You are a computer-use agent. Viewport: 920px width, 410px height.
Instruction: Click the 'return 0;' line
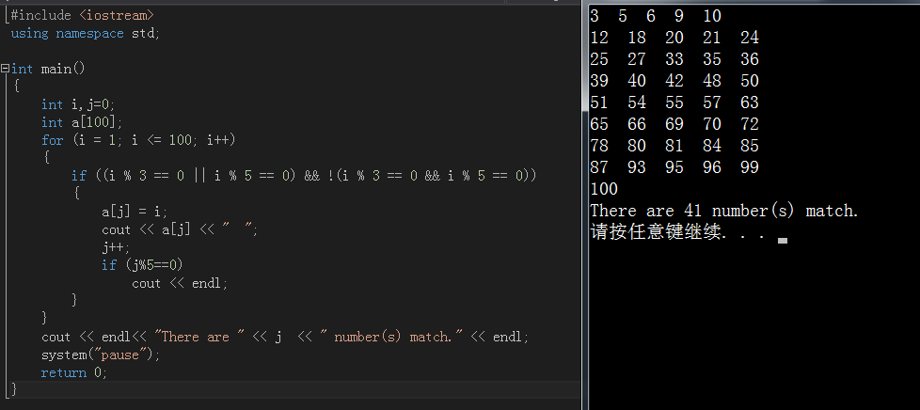coord(74,373)
